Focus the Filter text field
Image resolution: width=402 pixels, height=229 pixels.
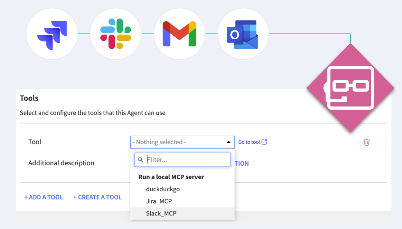187,160
